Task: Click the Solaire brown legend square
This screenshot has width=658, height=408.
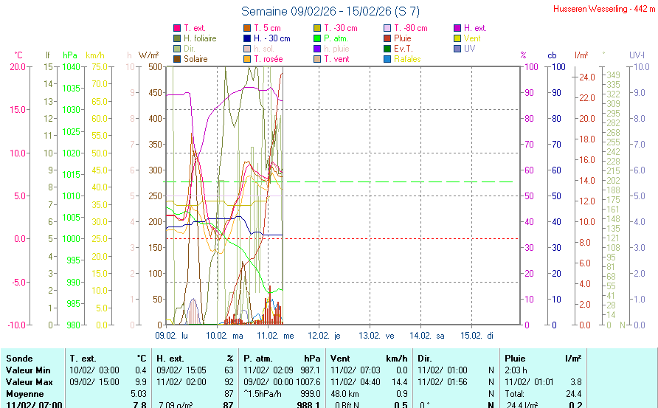Action: [x=177, y=59]
